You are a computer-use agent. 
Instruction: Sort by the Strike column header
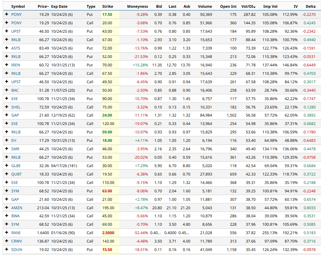108,6
